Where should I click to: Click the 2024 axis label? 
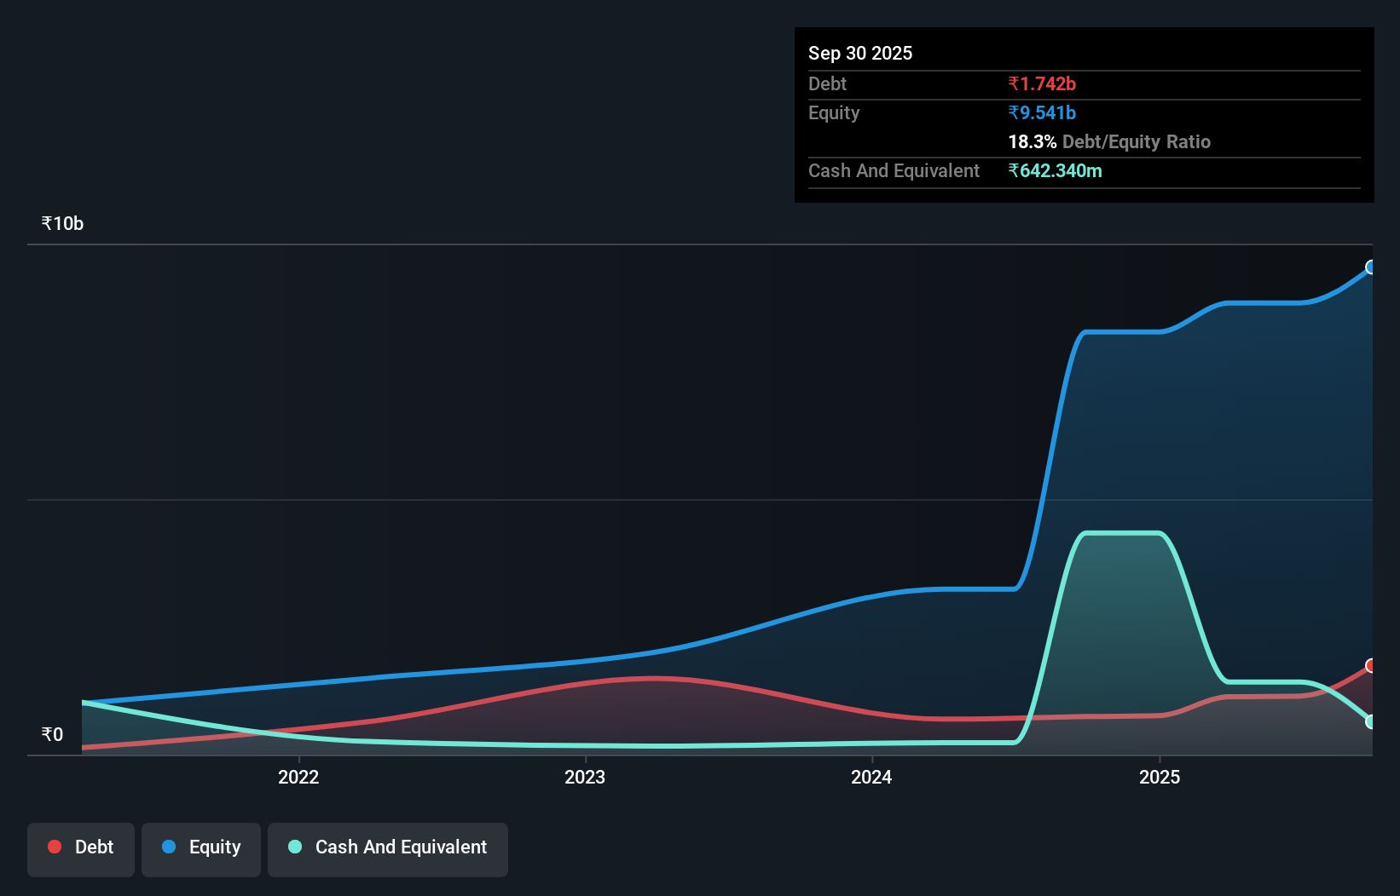click(871, 777)
